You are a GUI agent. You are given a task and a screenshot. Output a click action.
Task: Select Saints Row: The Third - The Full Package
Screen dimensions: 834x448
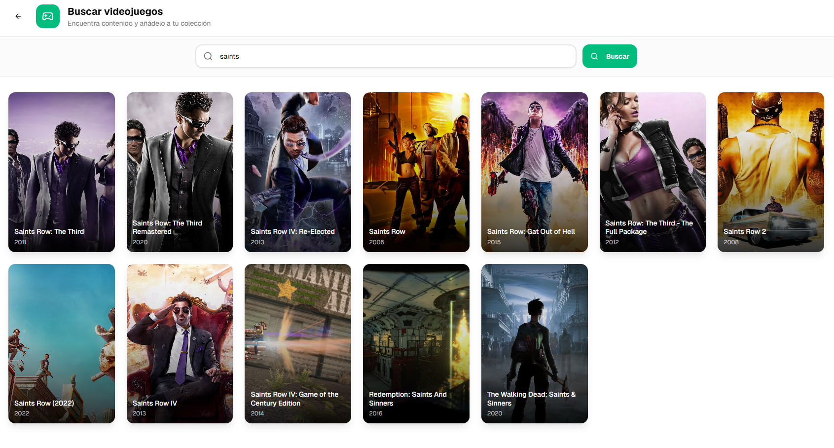point(653,172)
